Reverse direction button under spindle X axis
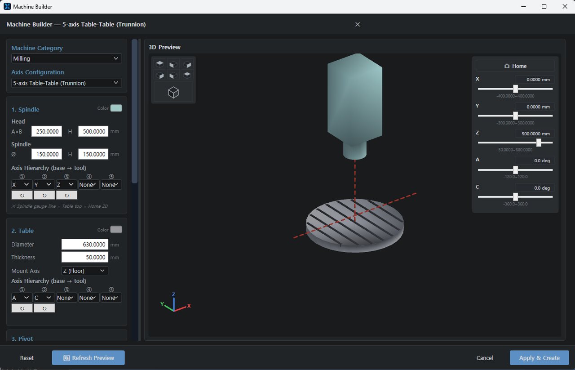The image size is (575, 370). pos(22,195)
